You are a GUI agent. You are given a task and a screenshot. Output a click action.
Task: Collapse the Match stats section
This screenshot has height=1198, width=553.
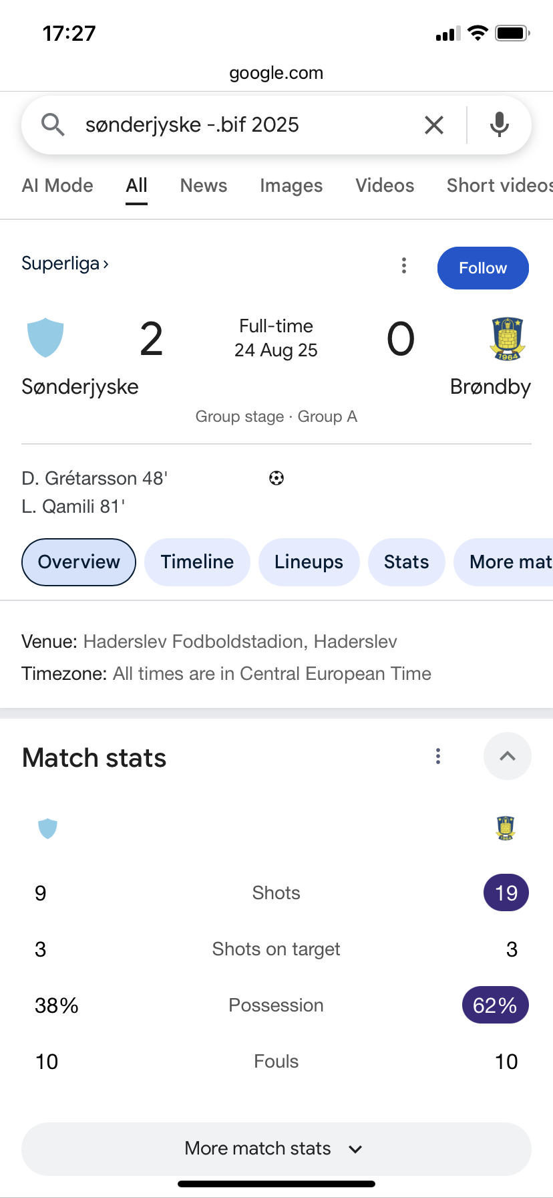point(508,756)
